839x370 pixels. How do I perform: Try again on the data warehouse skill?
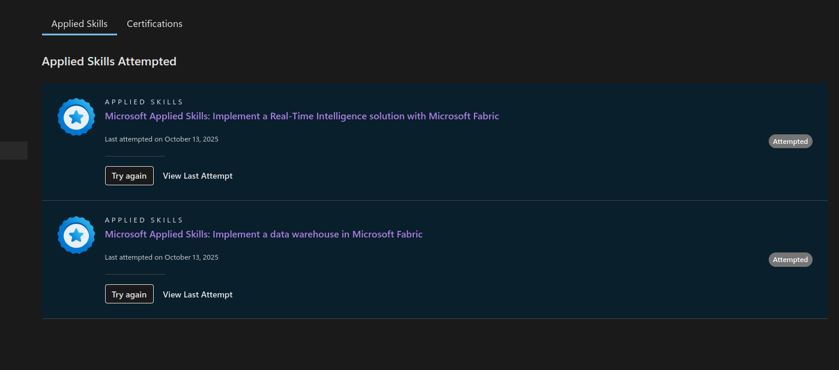(x=129, y=294)
